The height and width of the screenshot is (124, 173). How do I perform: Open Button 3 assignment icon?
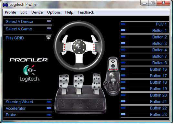(x=123, y=43)
